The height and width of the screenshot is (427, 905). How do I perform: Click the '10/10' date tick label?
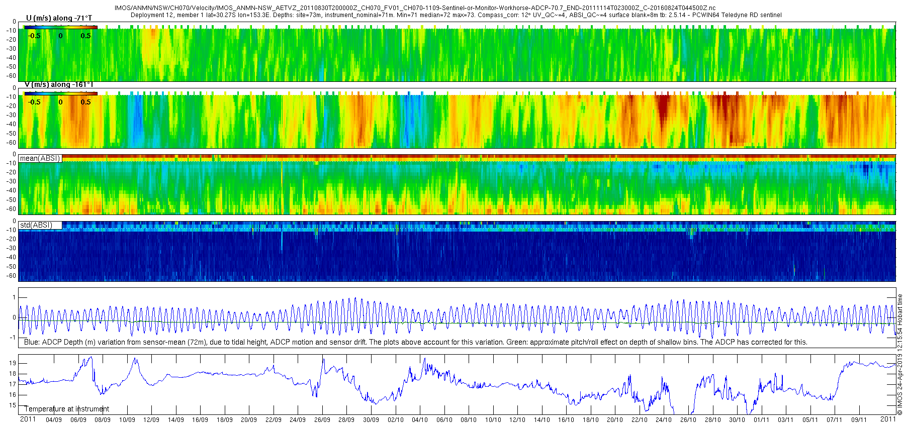493,419
